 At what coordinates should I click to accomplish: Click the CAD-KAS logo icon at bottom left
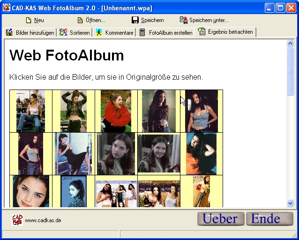tap(17, 219)
